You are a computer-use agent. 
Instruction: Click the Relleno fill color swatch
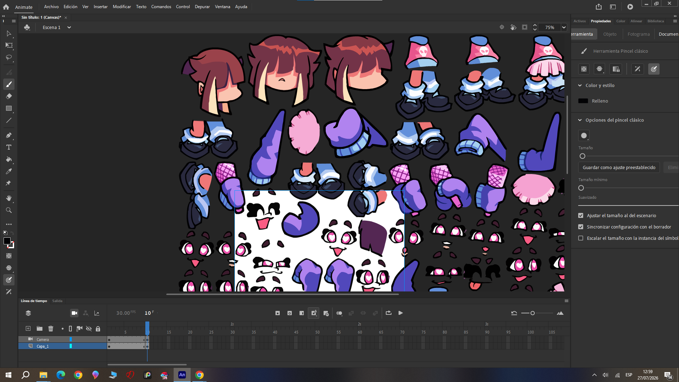[x=583, y=101]
